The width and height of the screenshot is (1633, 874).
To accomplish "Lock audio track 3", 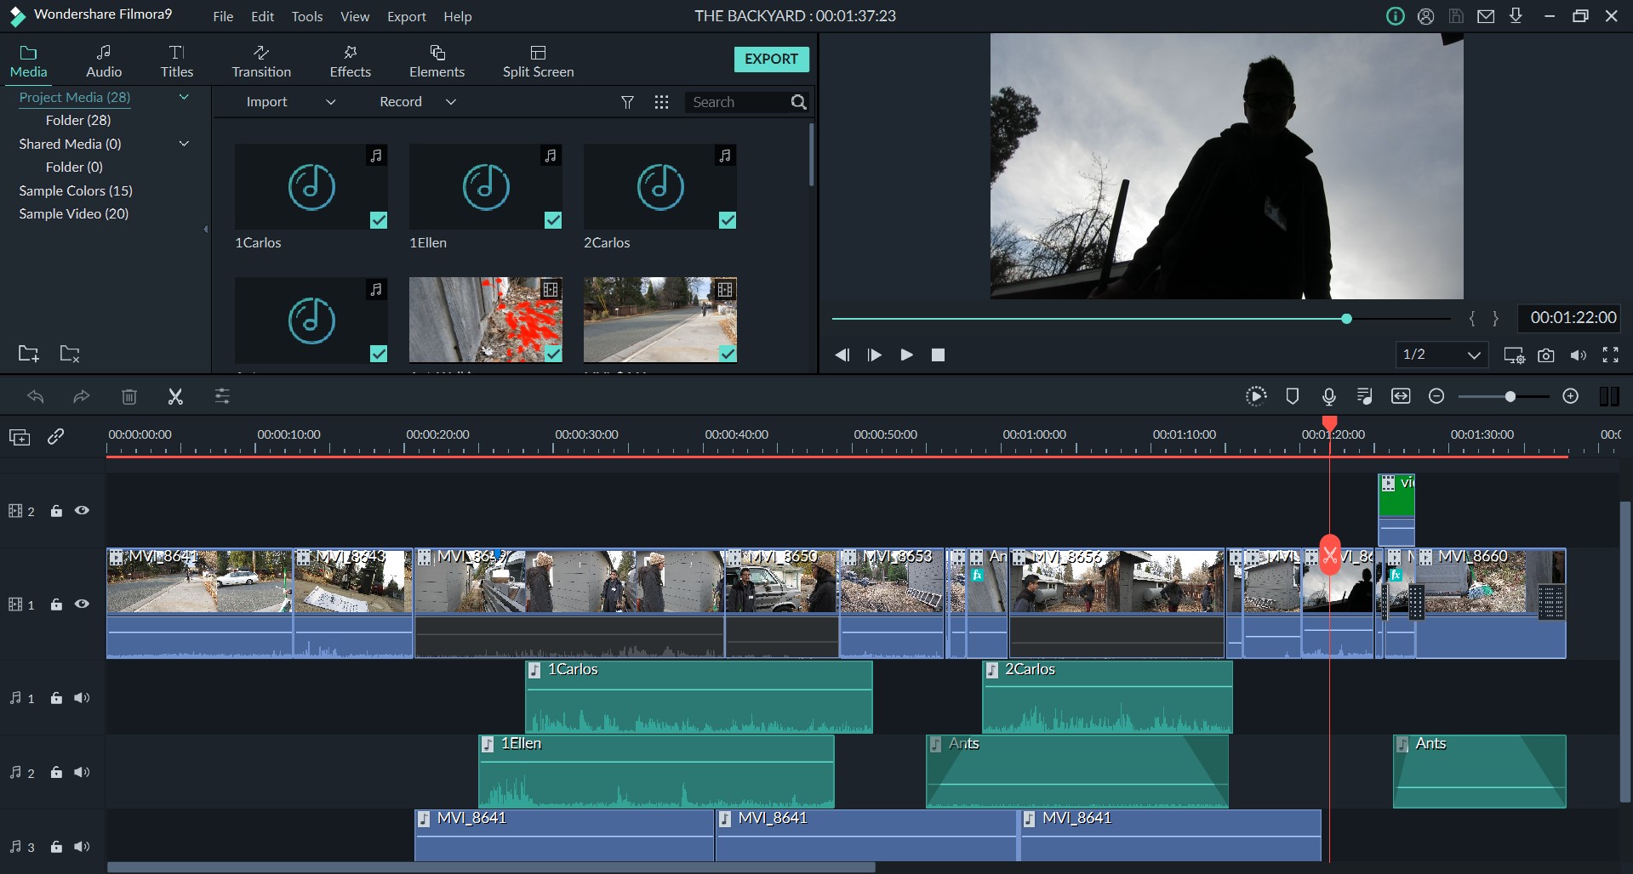I will pos(56,847).
